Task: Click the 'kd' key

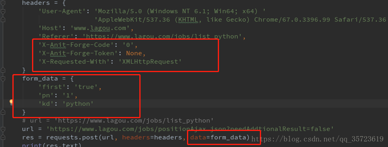Action: pos(46,104)
